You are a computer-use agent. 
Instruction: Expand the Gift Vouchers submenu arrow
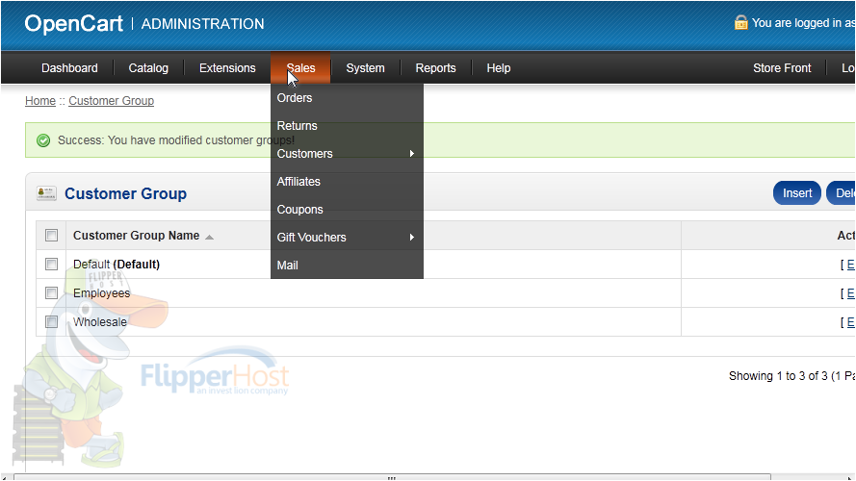pos(412,238)
